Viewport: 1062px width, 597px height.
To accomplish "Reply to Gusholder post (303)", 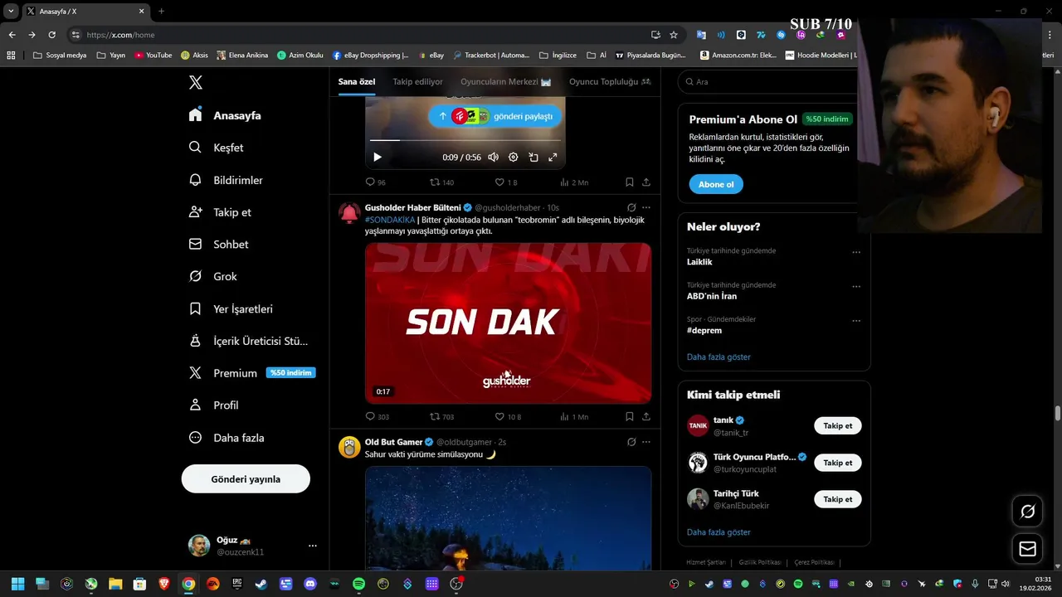I will point(377,416).
